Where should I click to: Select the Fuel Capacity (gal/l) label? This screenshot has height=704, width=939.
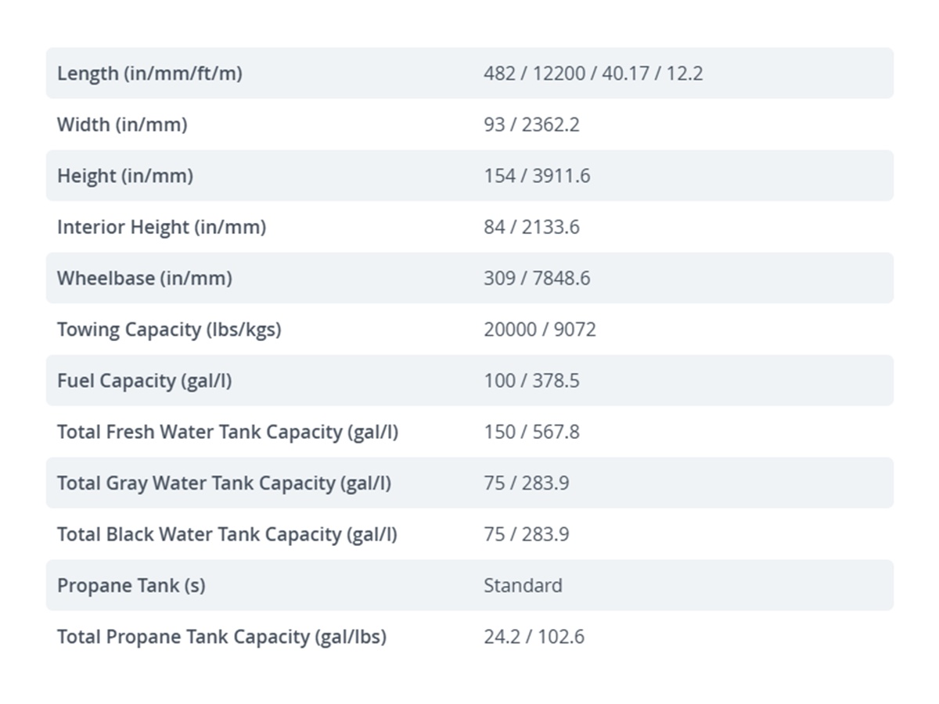(145, 381)
